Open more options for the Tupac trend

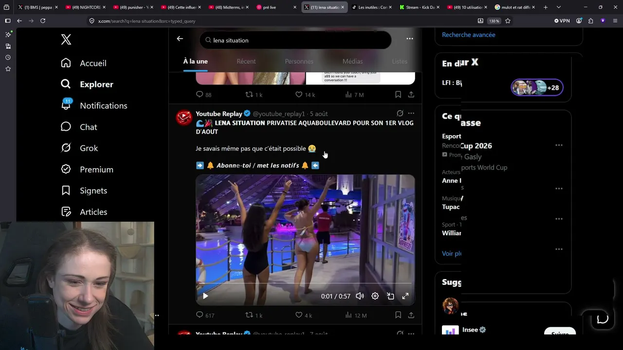(x=559, y=219)
